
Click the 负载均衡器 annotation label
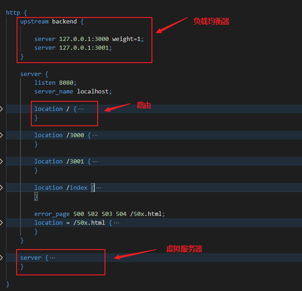pos(211,22)
